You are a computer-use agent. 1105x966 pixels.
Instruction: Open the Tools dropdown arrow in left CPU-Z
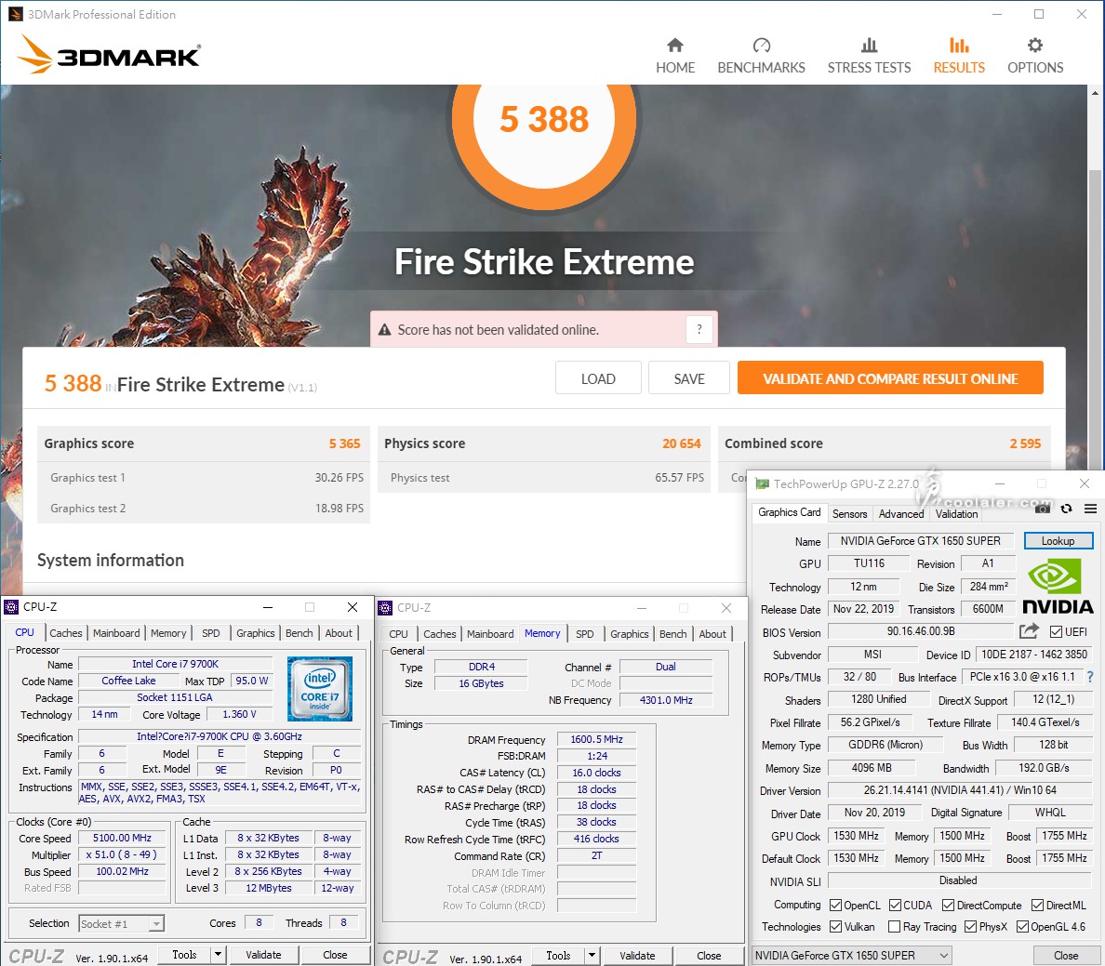pos(219,955)
